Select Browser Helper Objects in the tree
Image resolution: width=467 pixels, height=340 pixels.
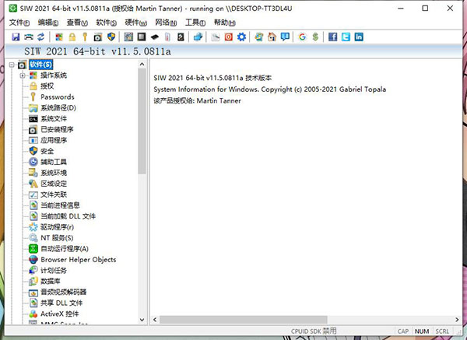79,260
